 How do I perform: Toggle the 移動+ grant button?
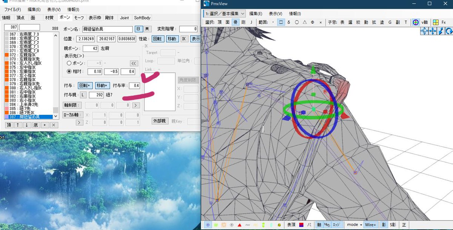point(102,86)
